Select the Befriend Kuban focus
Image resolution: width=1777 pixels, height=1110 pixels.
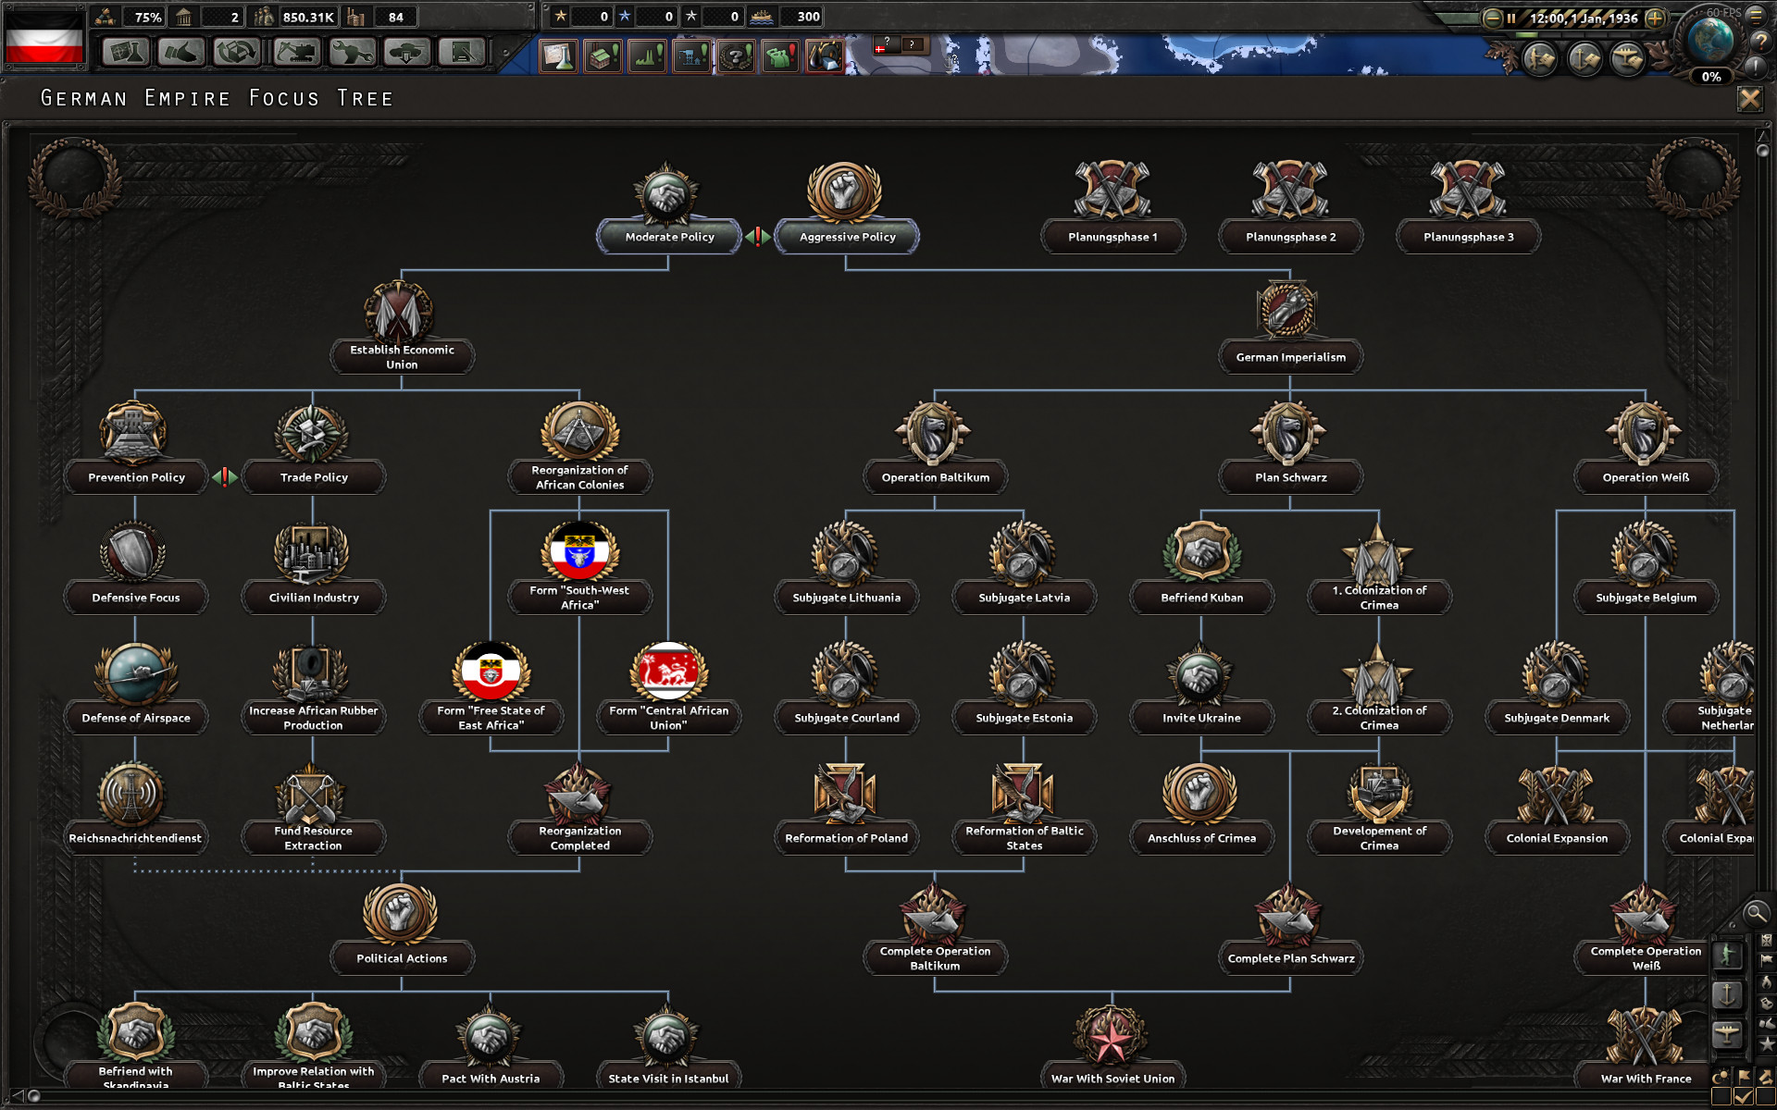1201,598
